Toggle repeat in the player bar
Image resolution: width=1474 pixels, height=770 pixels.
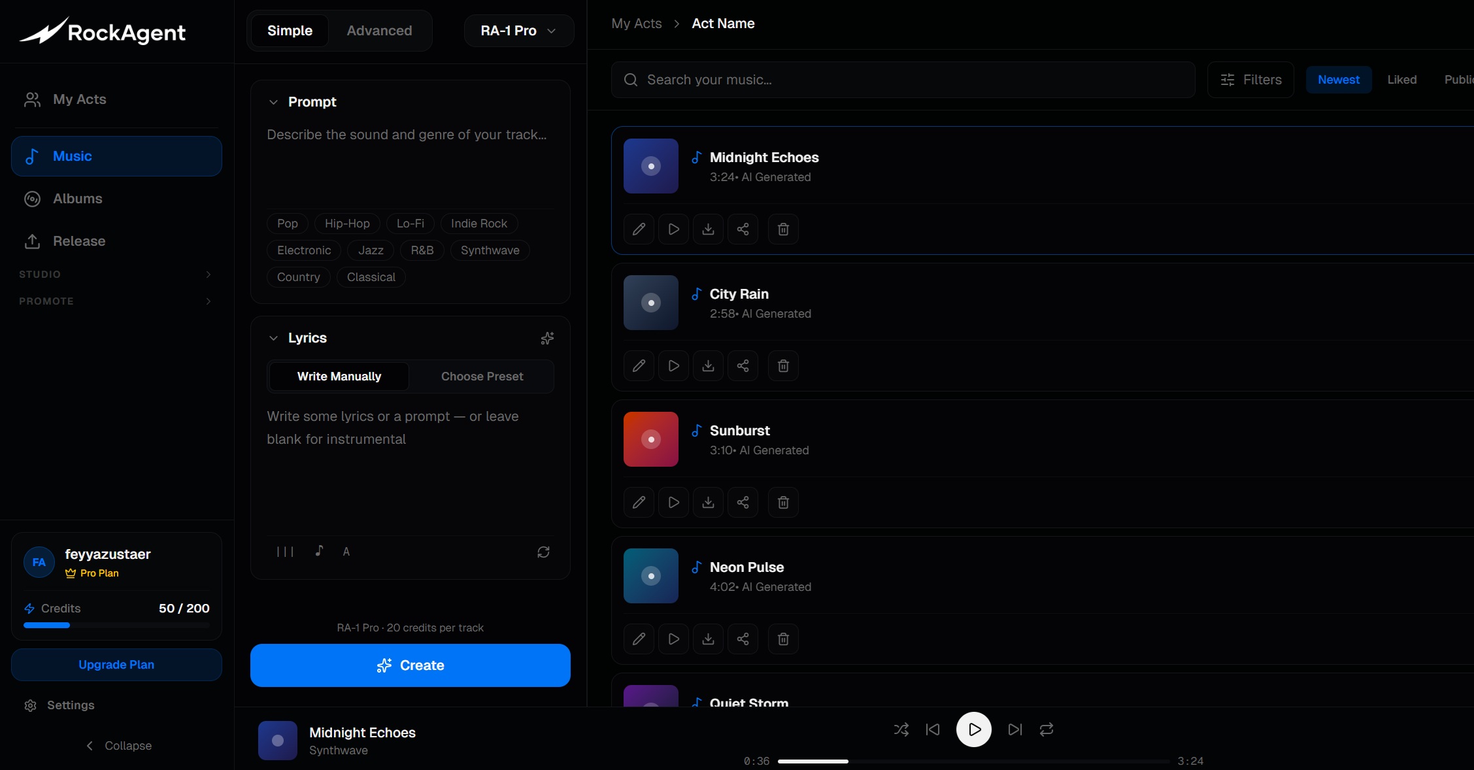coord(1047,729)
